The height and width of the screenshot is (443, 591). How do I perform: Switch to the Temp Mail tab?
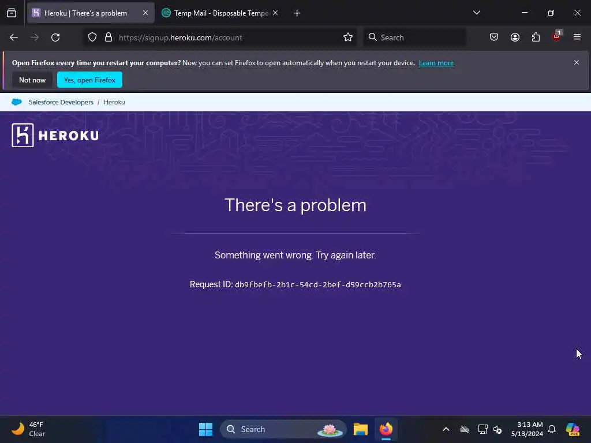pos(220,13)
